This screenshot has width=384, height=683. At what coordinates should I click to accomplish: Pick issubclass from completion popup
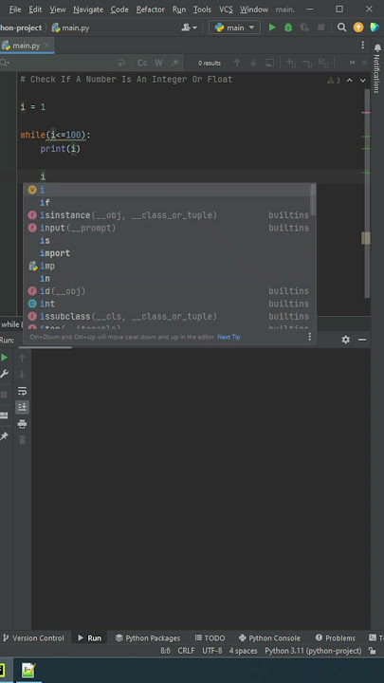click(170, 316)
